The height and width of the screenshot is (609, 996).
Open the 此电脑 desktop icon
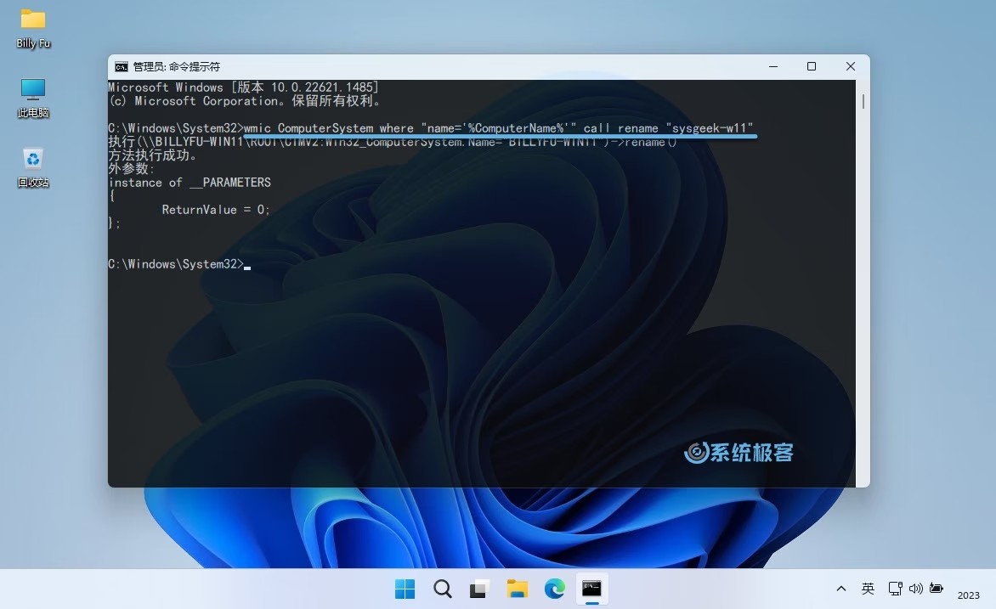(33, 98)
